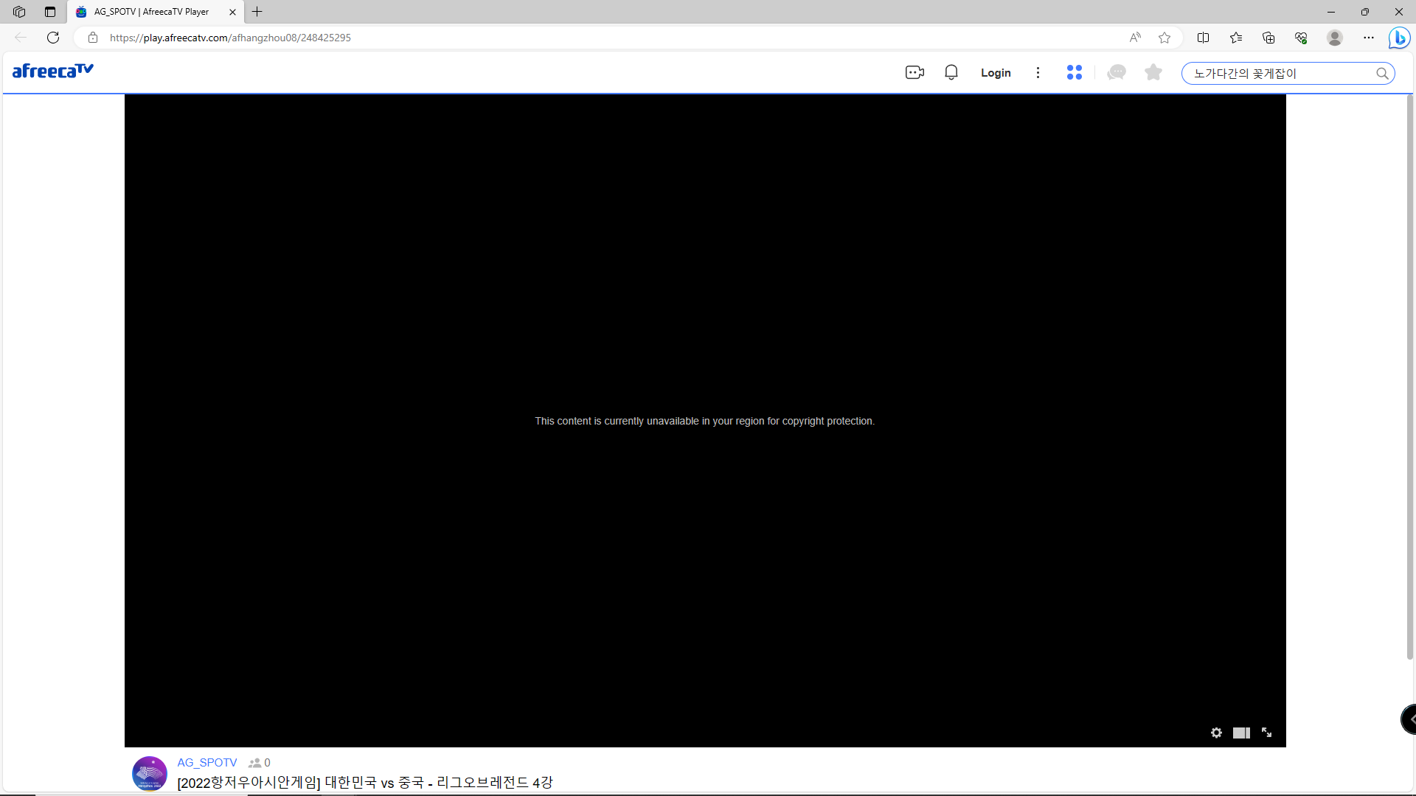Open the Bing Copilot sidebar
The image size is (1416, 796).
coord(1399,38)
